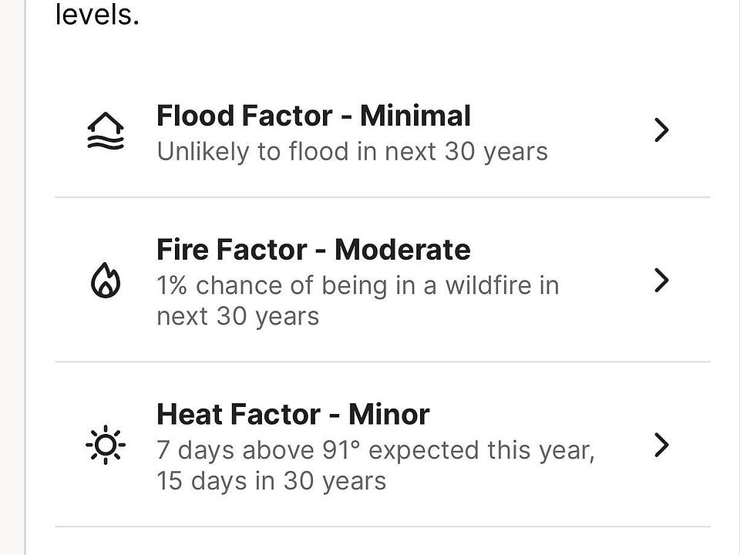740x555 pixels.
Task: Click "7 days above 91° expected this year" text
Action: [375, 450]
